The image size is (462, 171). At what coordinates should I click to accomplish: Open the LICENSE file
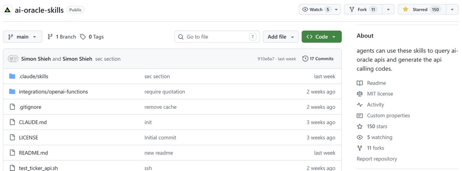point(28,138)
